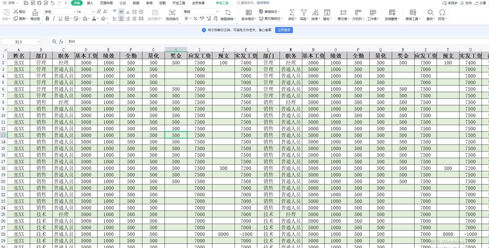Click the Symbol (符号) omega icon

coord(442,12)
